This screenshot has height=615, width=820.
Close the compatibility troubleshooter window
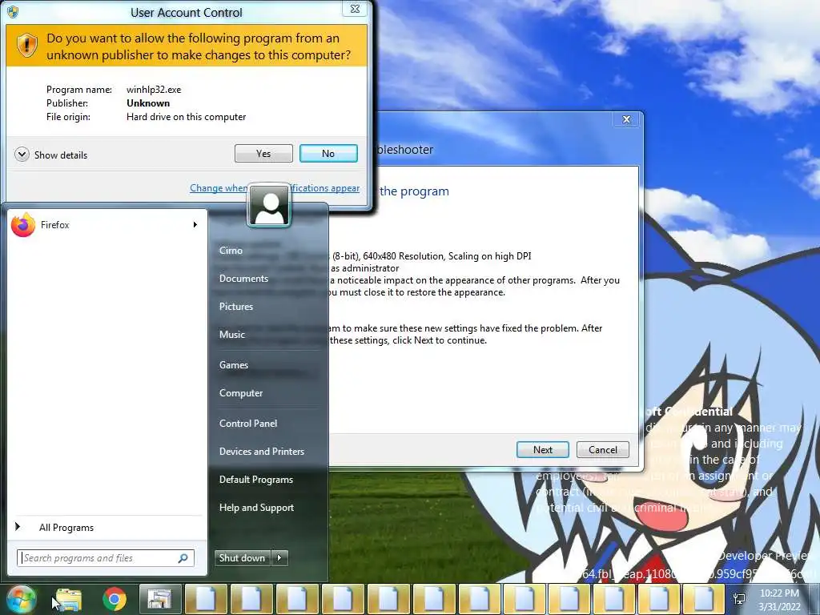626,119
